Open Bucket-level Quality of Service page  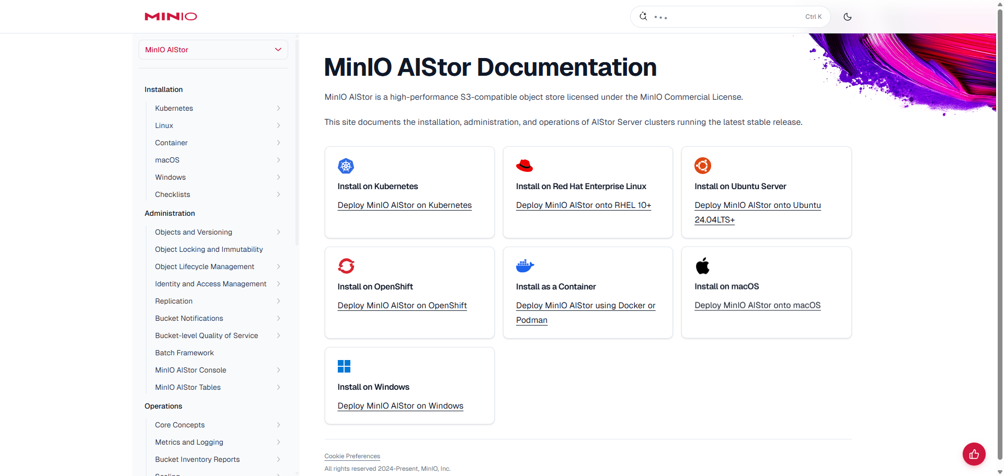click(207, 335)
